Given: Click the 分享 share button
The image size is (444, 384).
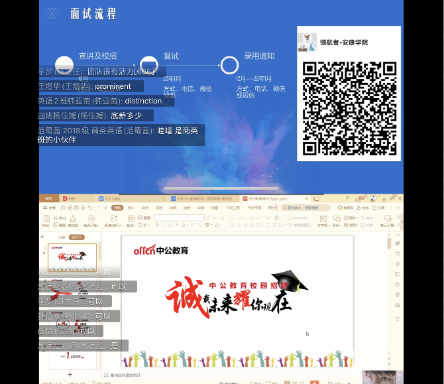Looking at the screenshot, I should [380, 208].
